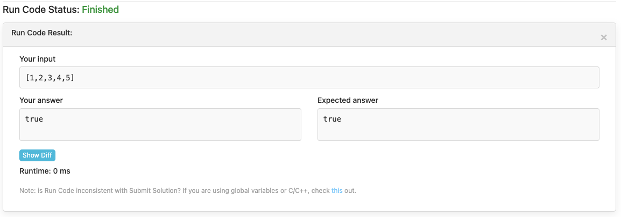This screenshot has height=217, width=621.
Task: Click the Your input label
Action: point(38,59)
